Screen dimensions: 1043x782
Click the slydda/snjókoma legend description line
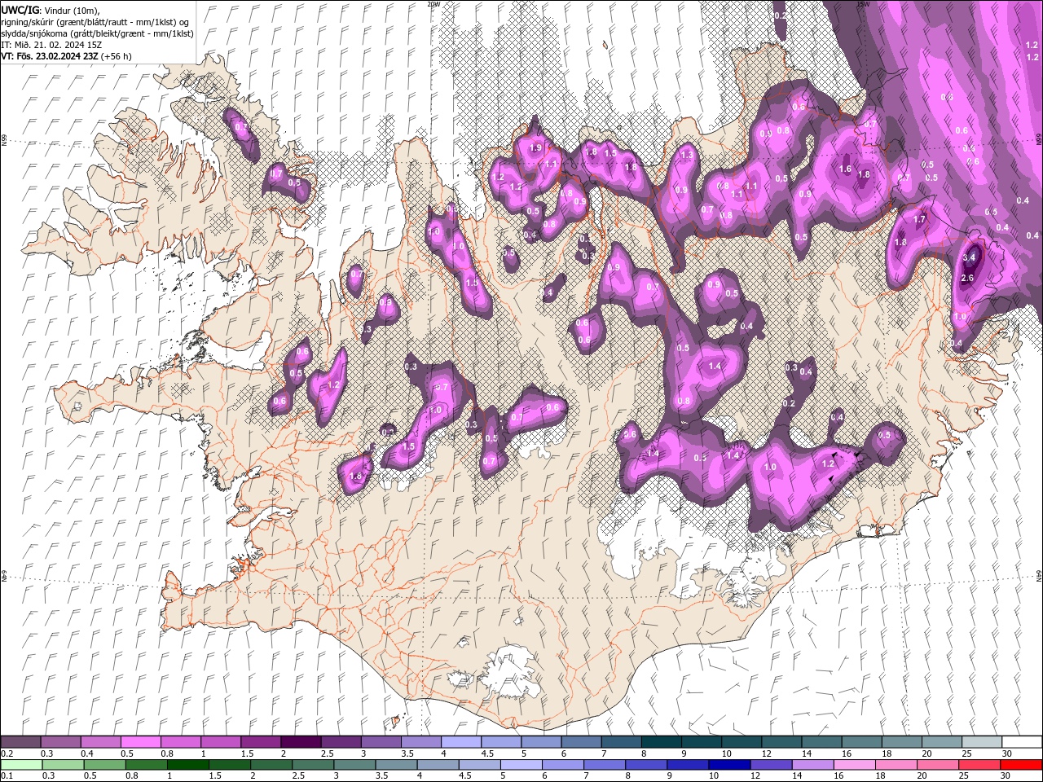[x=97, y=33]
